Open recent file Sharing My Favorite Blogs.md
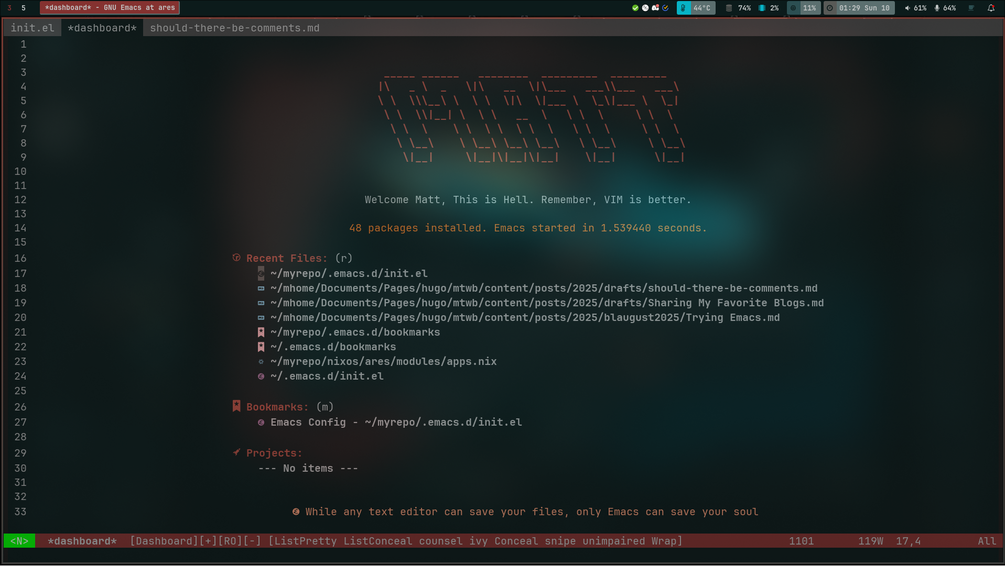 point(547,303)
